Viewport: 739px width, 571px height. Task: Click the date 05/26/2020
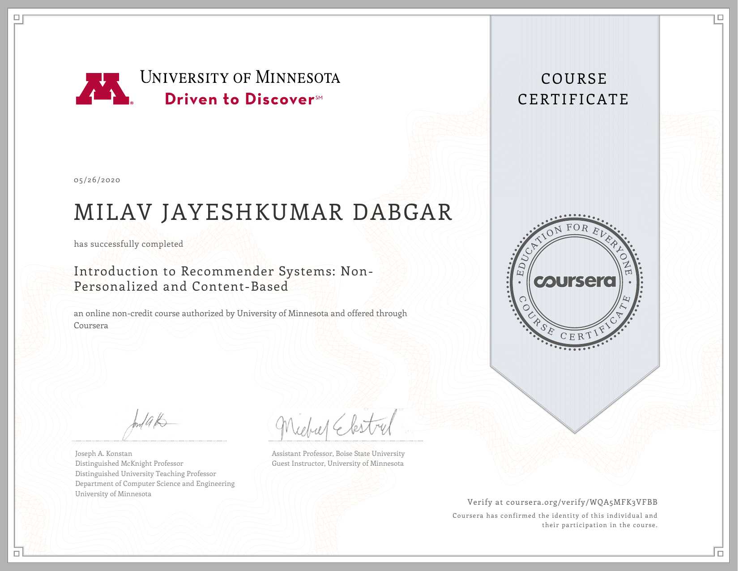click(97, 180)
